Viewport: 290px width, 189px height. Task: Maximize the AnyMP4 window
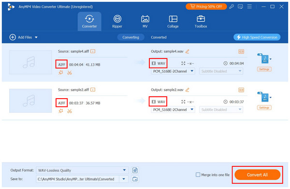pos(273,7)
